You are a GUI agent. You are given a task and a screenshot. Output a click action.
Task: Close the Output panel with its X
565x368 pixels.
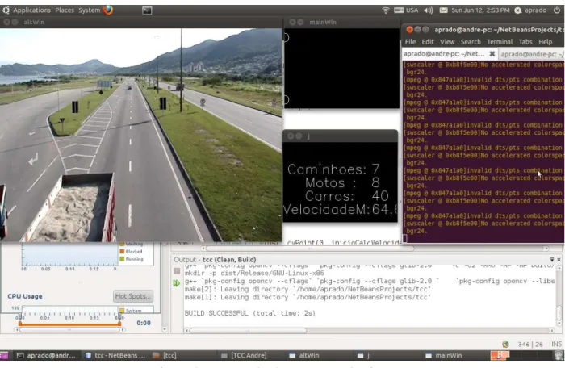tap(559, 260)
